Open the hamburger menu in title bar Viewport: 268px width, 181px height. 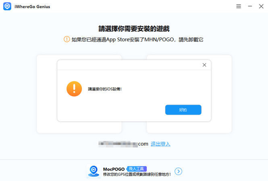[x=239, y=6]
